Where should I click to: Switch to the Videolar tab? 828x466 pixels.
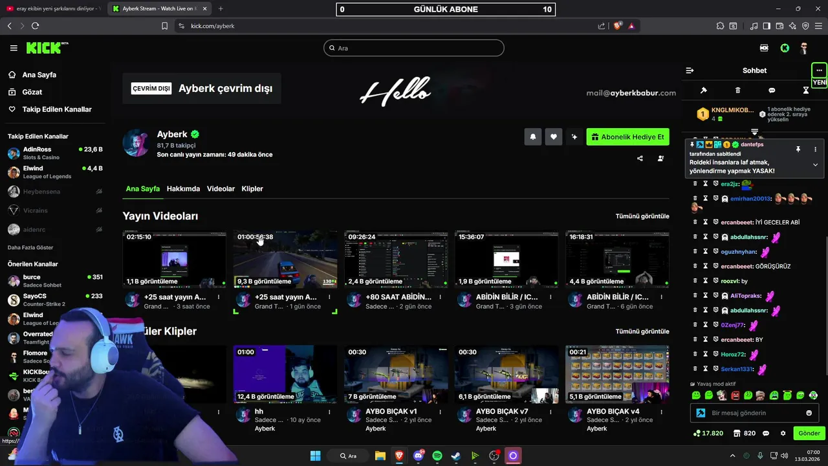221,189
